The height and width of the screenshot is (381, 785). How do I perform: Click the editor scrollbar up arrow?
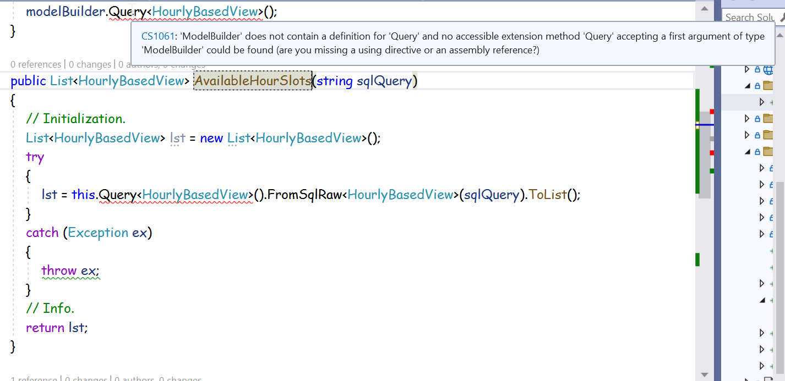tap(704, 9)
